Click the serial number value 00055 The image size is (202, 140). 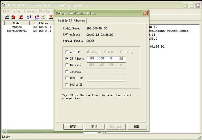click(91, 41)
